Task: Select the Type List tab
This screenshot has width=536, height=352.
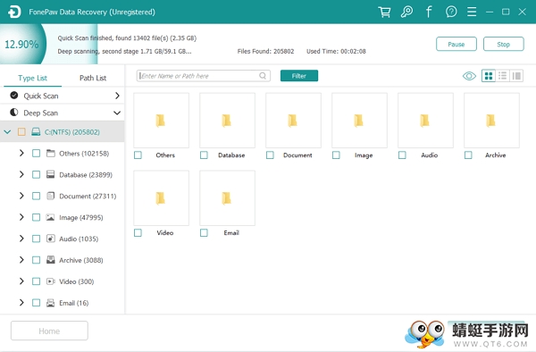Action: [x=32, y=78]
